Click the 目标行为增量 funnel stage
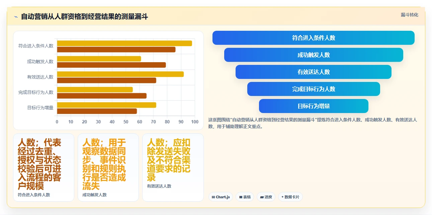The image size is (432, 215). (314, 106)
